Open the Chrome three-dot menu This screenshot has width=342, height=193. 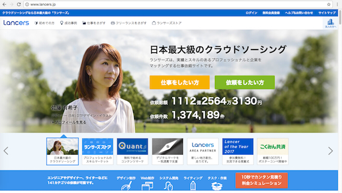click(337, 4)
